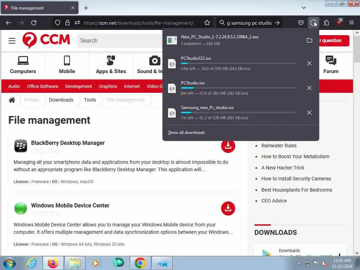
Task: Open Google Chrome from the taskbar
Action: 140,263
